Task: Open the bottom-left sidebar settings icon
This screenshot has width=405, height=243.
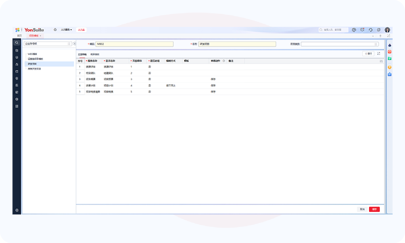Action: pyautogui.click(x=17, y=210)
